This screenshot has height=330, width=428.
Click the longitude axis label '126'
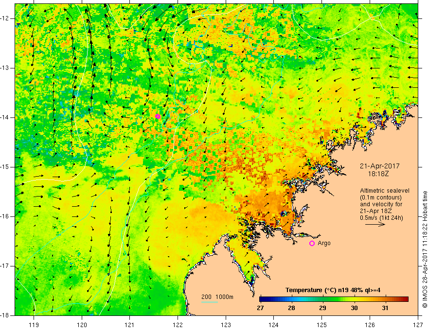370,325
